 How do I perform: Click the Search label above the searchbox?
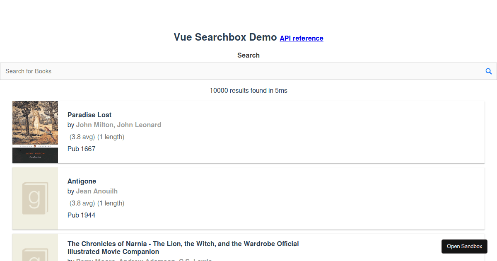(248, 55)
